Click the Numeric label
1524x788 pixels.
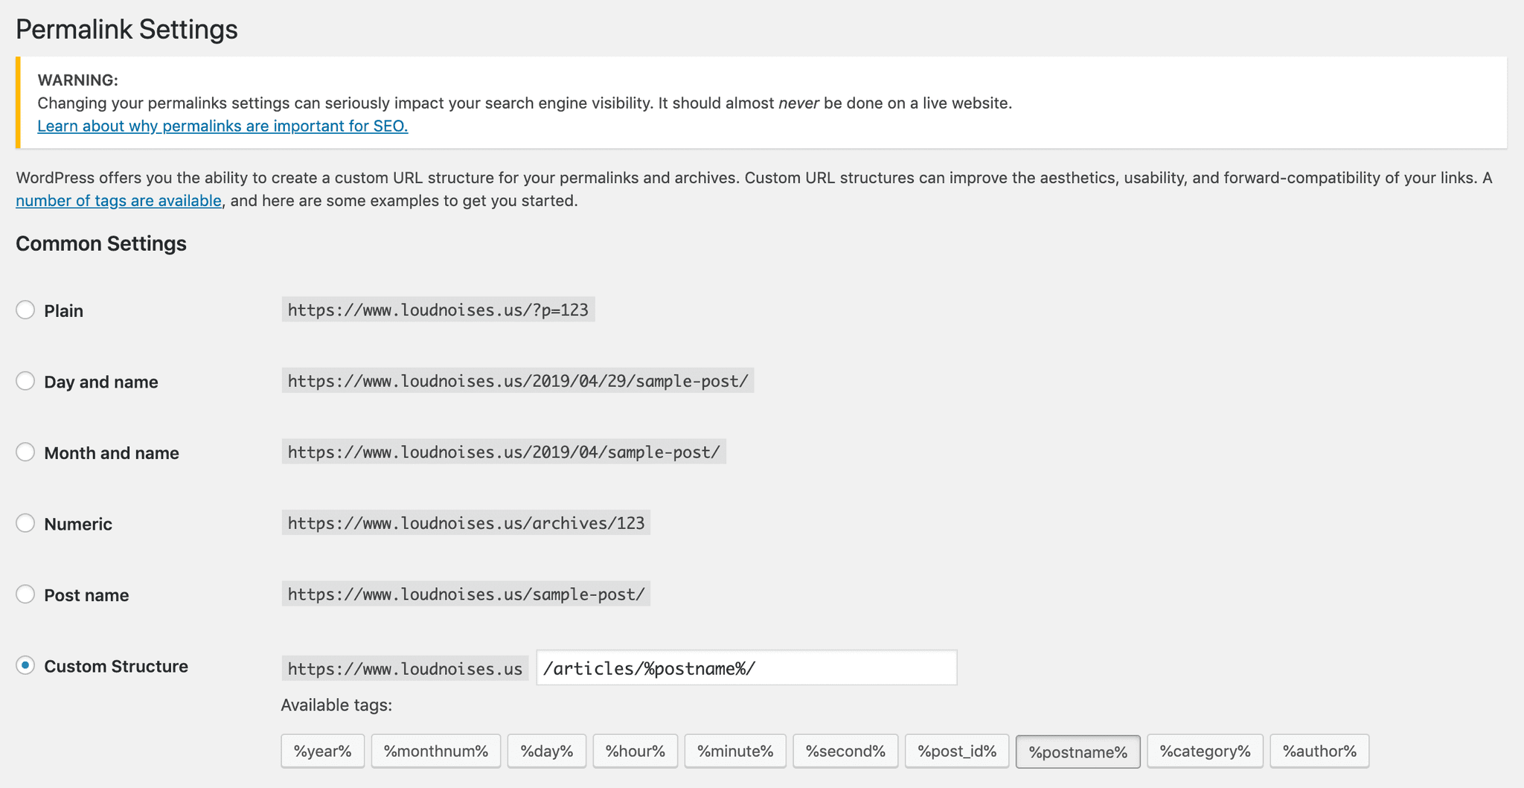click(78, 524)
